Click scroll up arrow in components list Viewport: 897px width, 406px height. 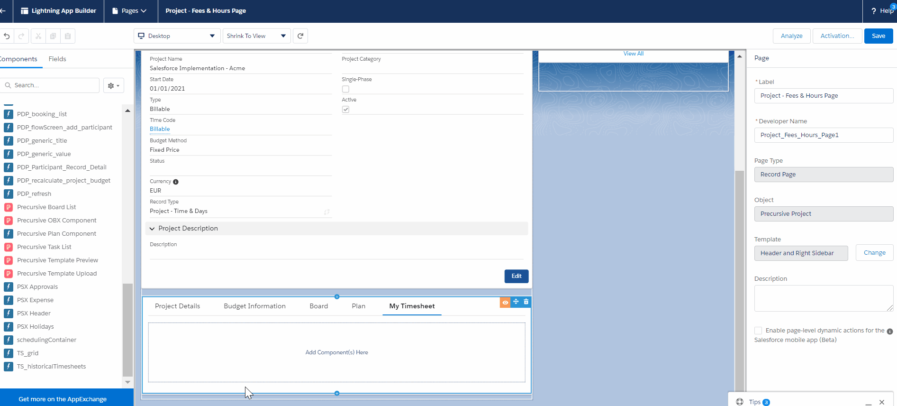coord(127,111)
